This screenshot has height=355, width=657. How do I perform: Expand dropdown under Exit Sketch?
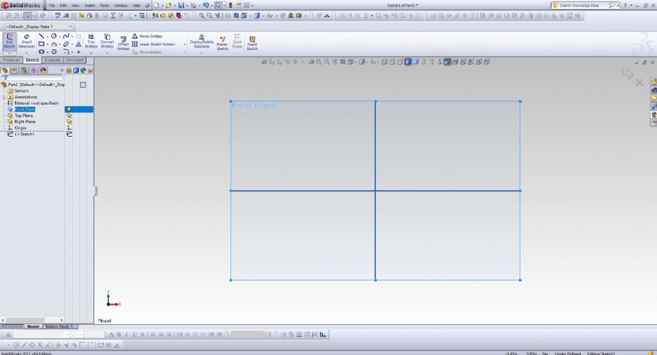coord(9,53)
